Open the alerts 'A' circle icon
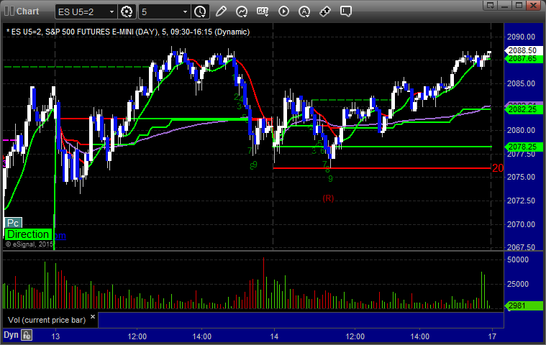The image size is (546, 345). [x=304, y=11]
